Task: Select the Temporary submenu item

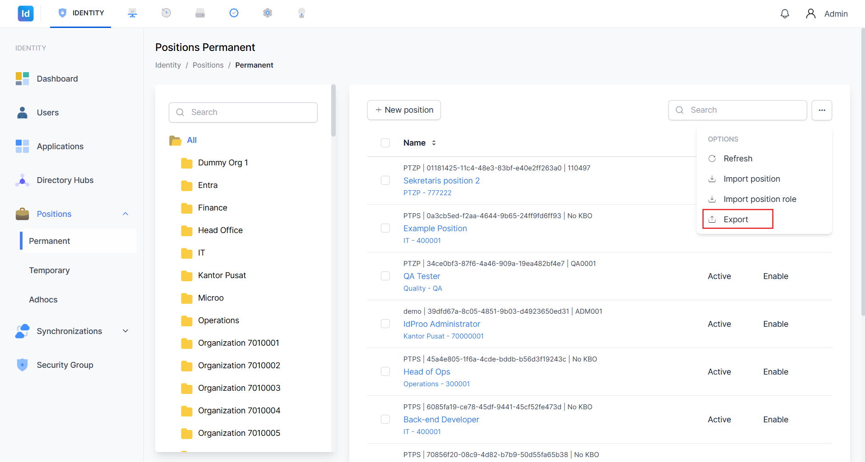Action: (50, 270)
